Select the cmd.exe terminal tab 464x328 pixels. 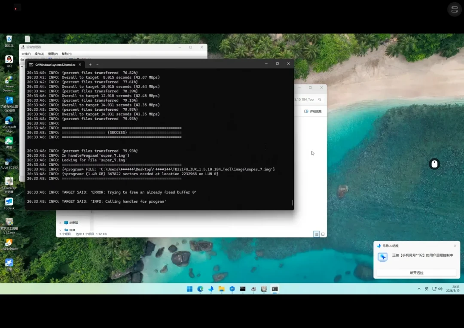click(x=55, y=64)
